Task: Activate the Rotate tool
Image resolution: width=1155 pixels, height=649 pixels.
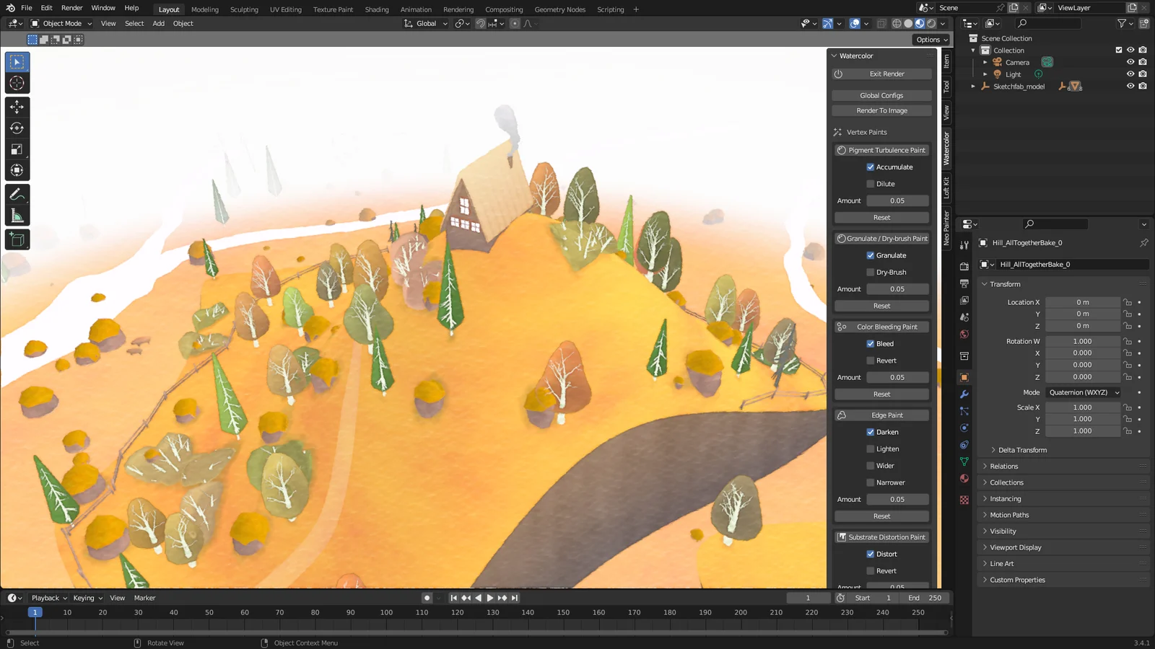Action: (x=17, y=128)
